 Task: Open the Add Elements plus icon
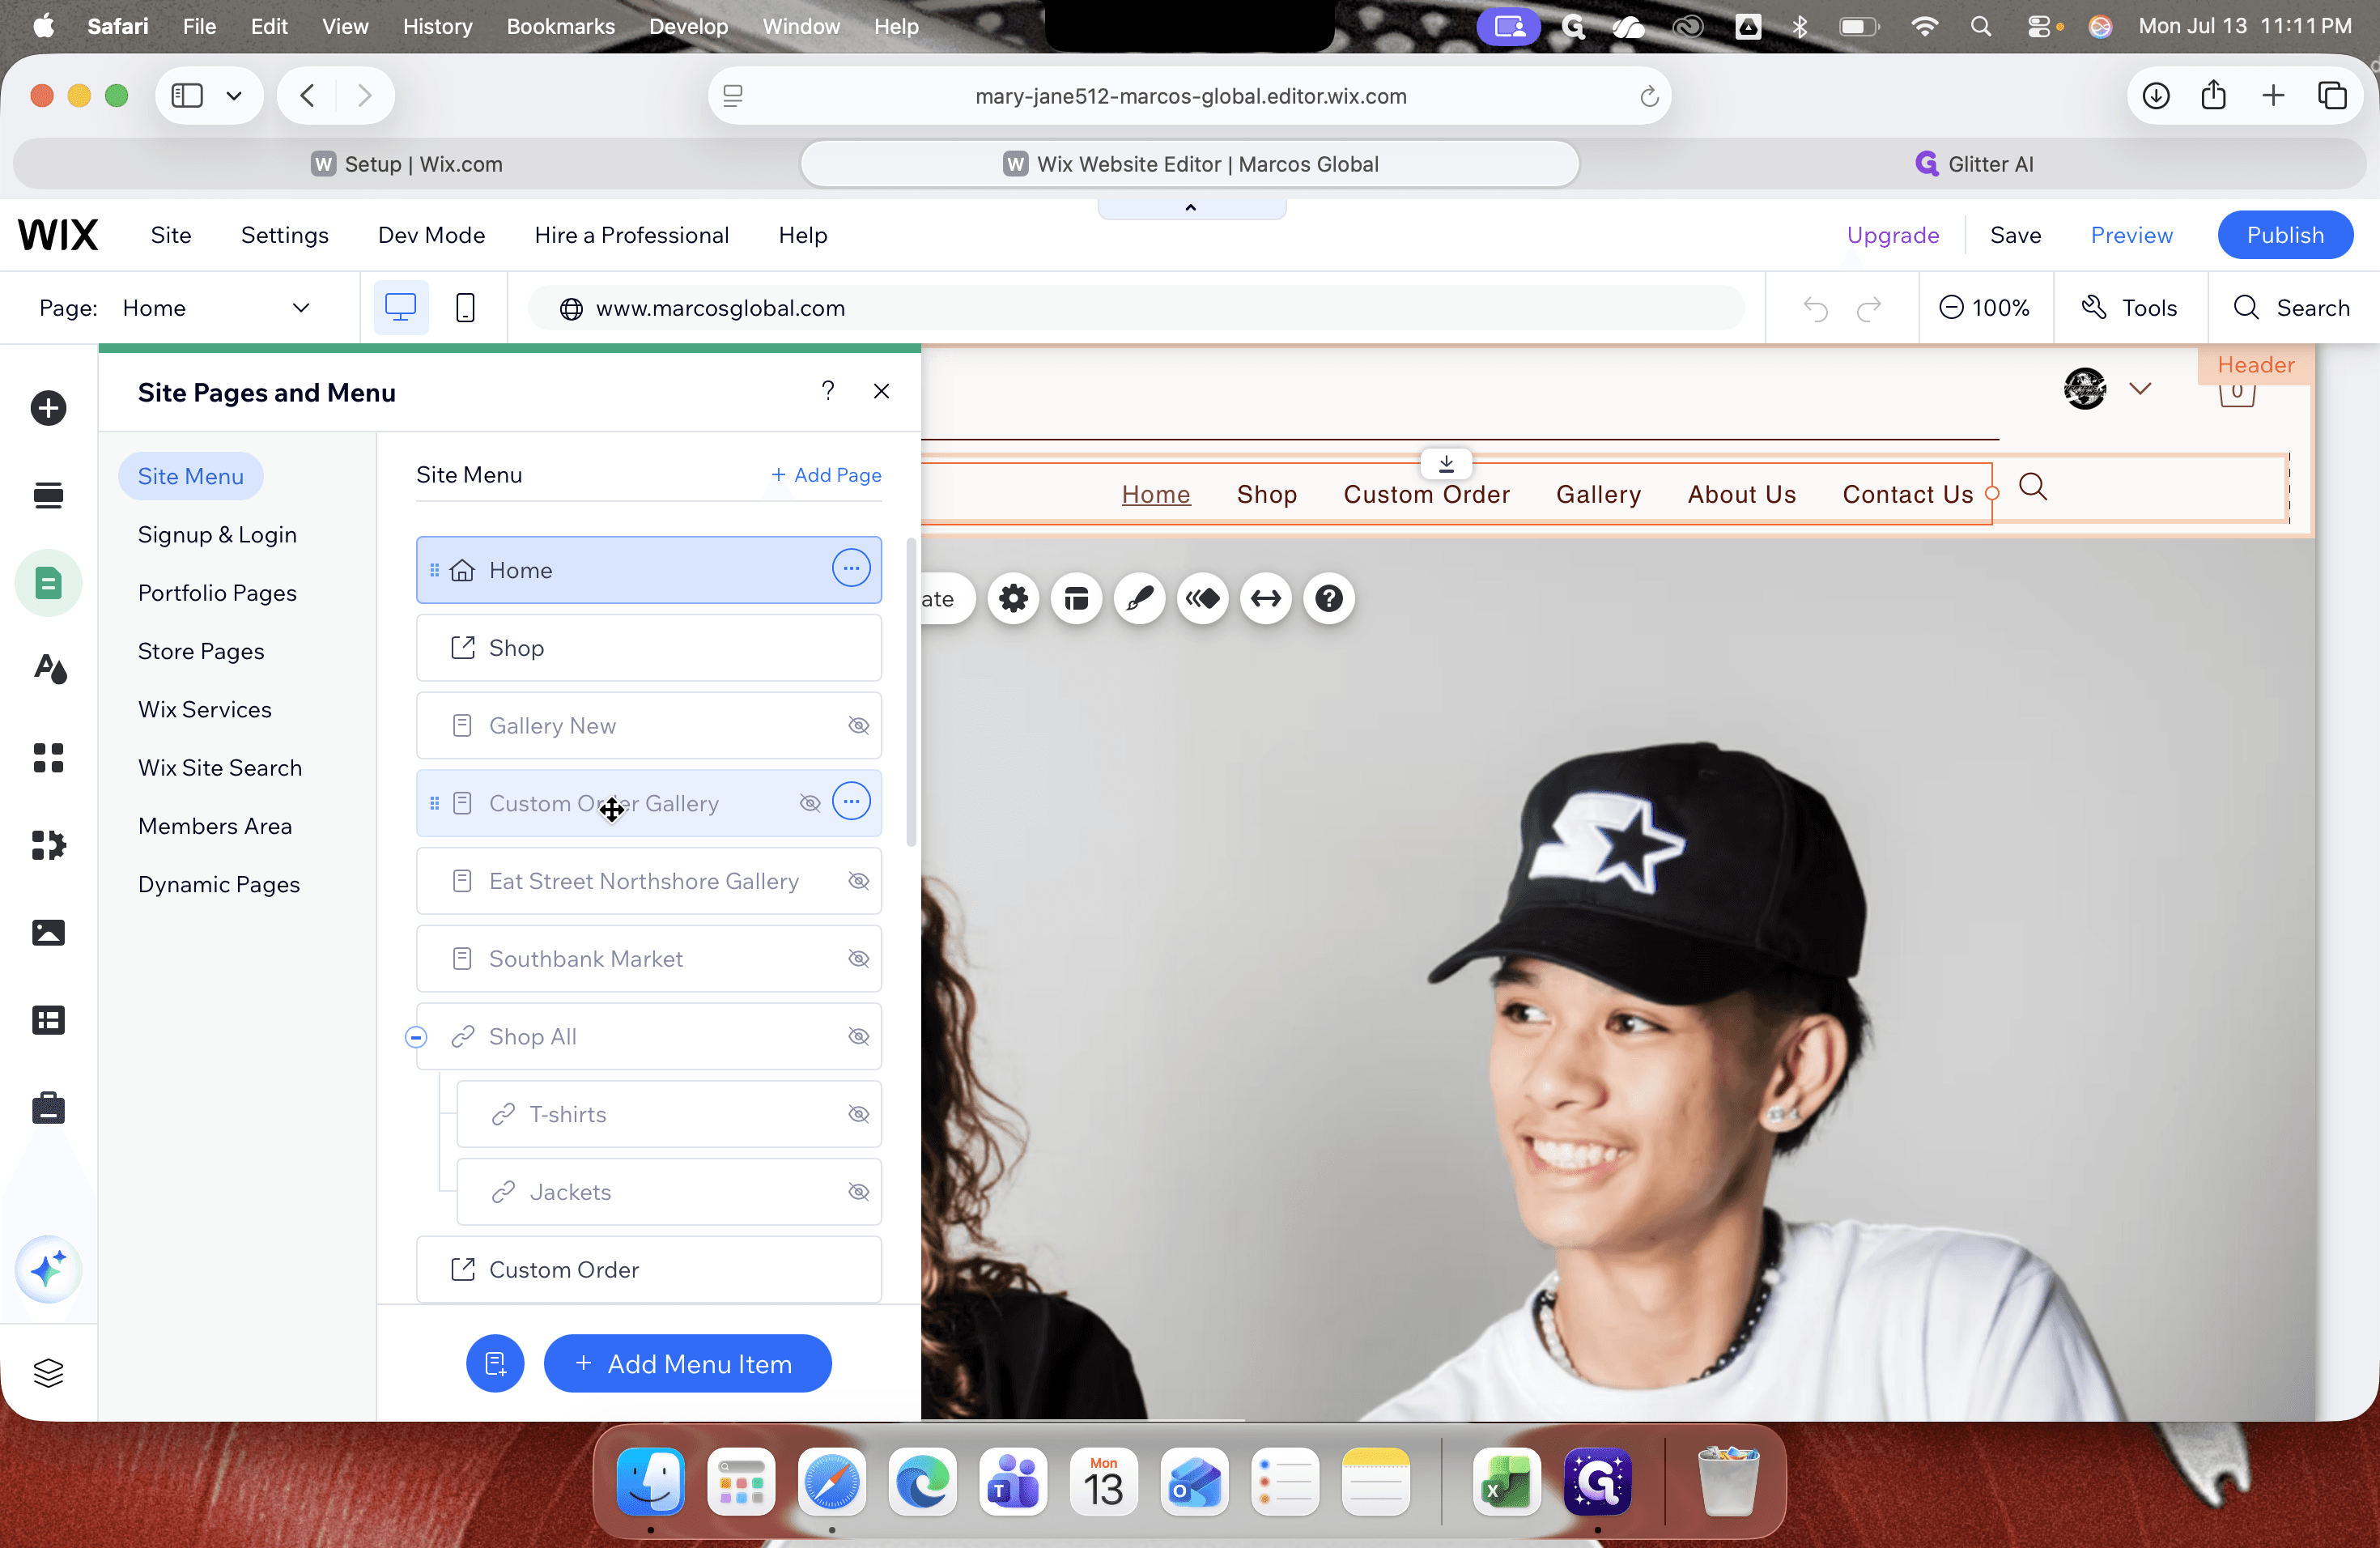pos(48,408)
